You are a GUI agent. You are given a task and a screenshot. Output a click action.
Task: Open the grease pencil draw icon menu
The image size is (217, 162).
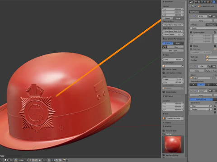pos(165,47)
